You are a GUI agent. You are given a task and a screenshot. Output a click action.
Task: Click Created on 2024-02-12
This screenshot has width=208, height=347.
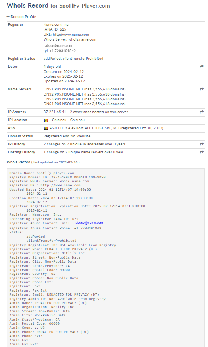(64, 71)
